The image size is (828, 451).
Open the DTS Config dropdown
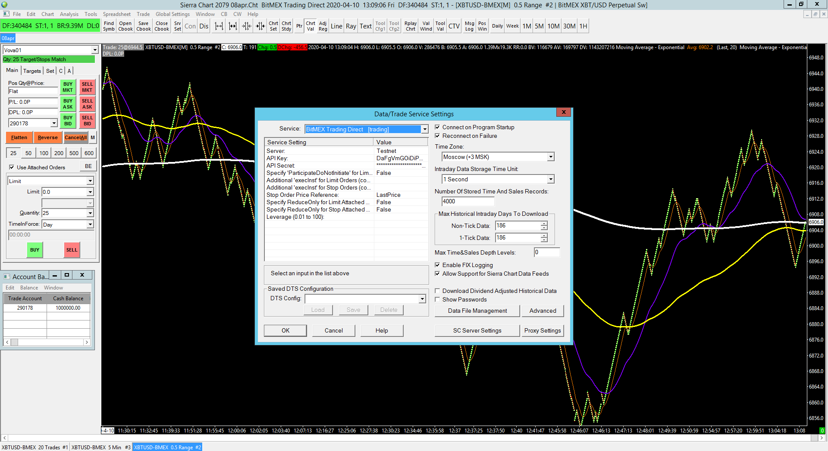422,299
